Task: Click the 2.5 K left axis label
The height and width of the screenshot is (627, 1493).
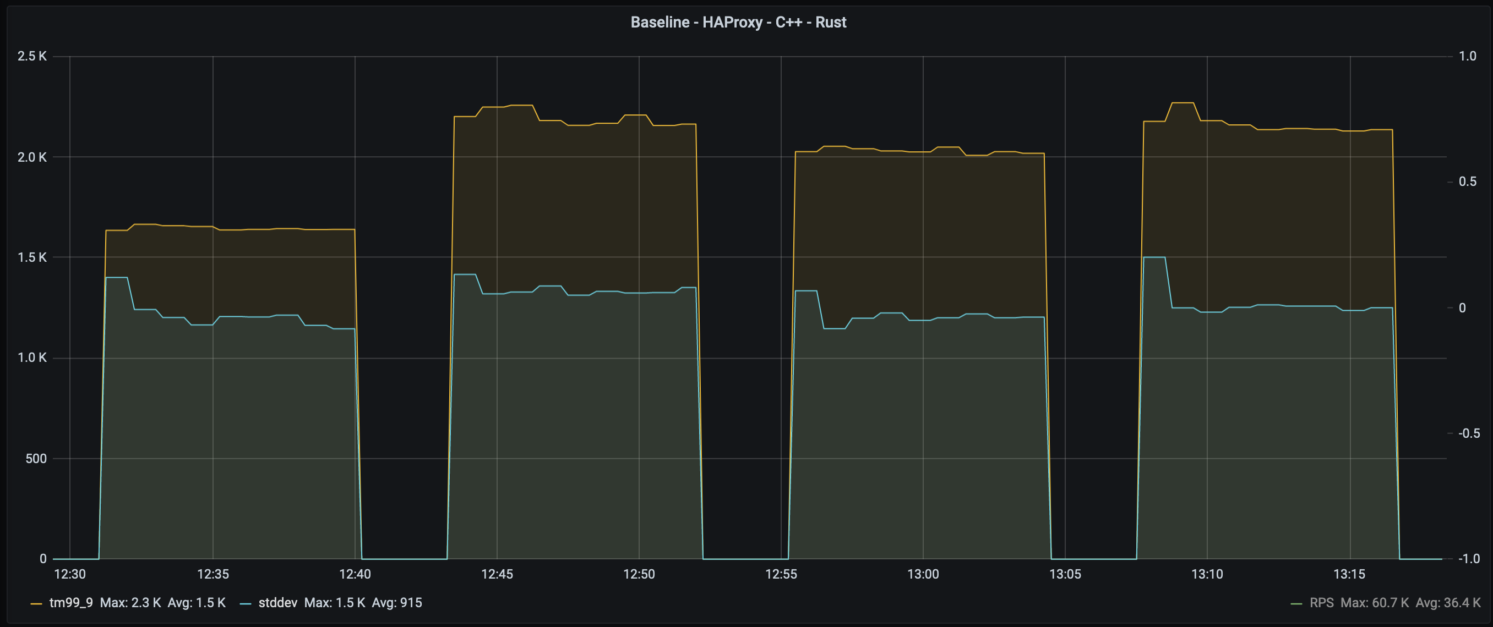Action: tap(32, 56)
